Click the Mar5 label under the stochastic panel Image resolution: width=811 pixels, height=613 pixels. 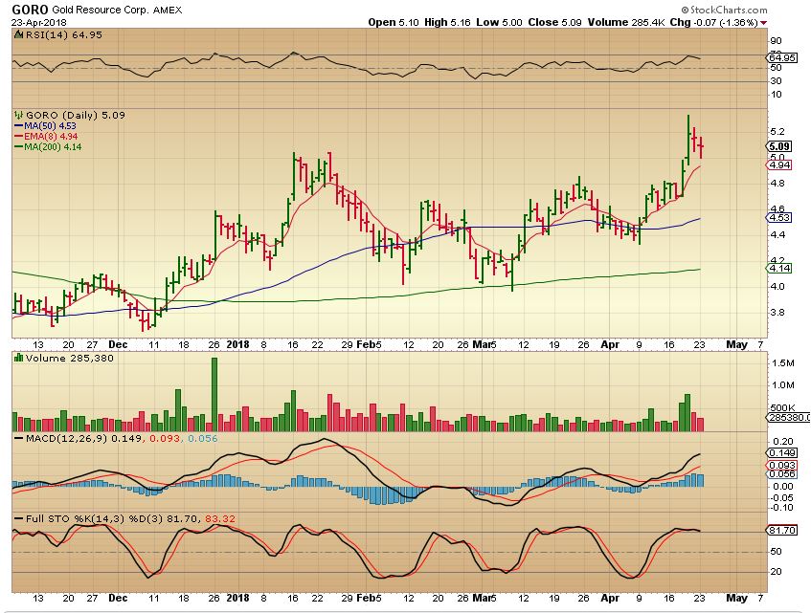[485, 598]
